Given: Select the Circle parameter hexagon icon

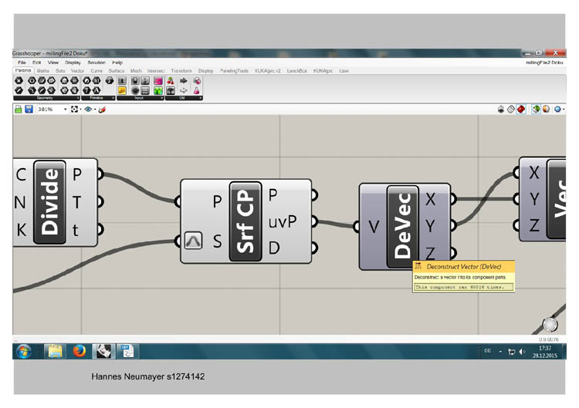Looking at the screenshot, I should pyautogui.click(x=32, y=80).
